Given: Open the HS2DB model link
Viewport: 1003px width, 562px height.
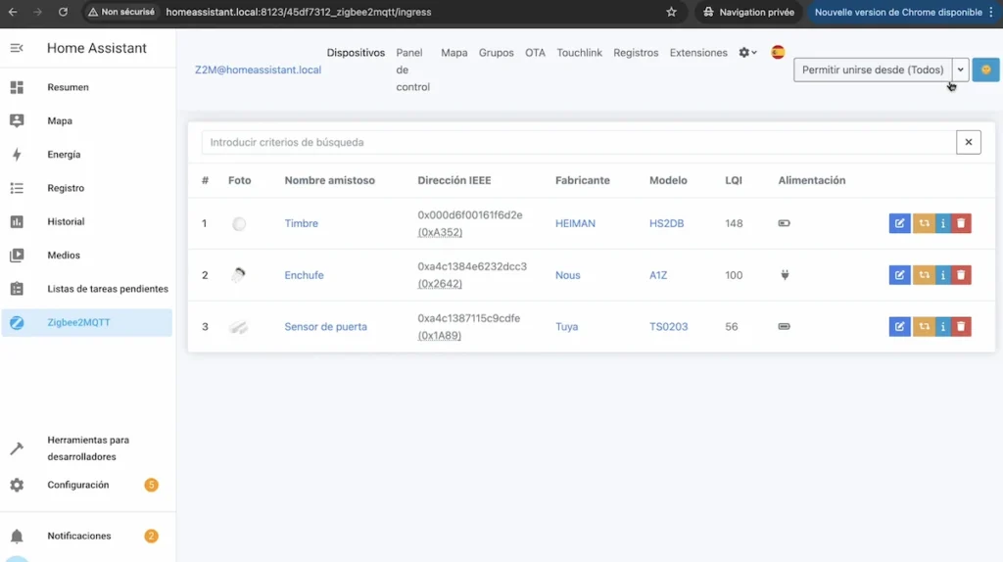Looking at the screenshot, I should point(666,223).
